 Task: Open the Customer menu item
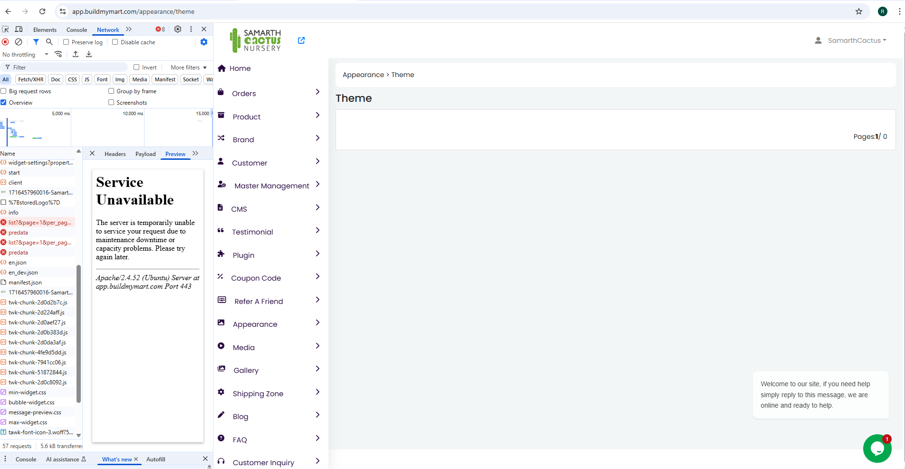click(x=250, y=163)
